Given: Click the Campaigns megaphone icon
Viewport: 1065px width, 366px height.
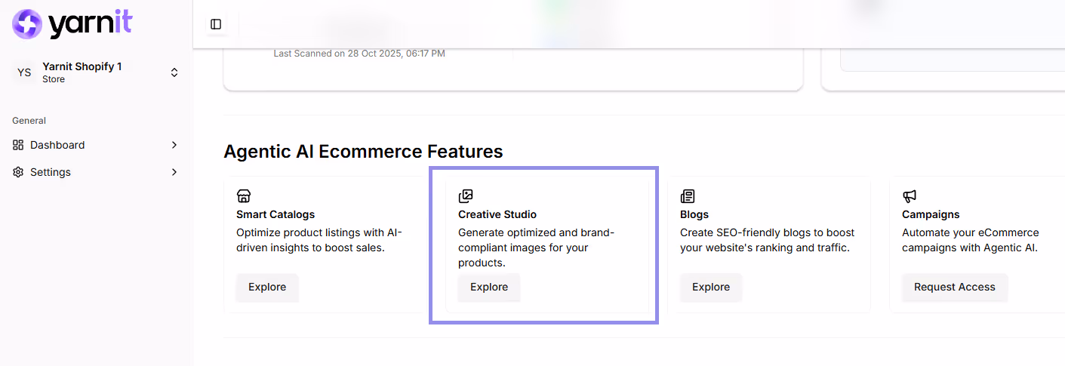Looking at the screenshot, I should click(x=910, y=196).
